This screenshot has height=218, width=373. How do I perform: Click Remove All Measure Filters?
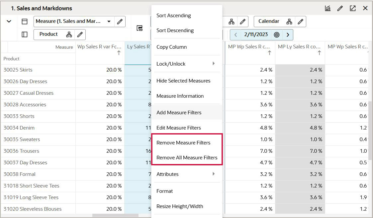pyautogui.click(x=186, y=157)
